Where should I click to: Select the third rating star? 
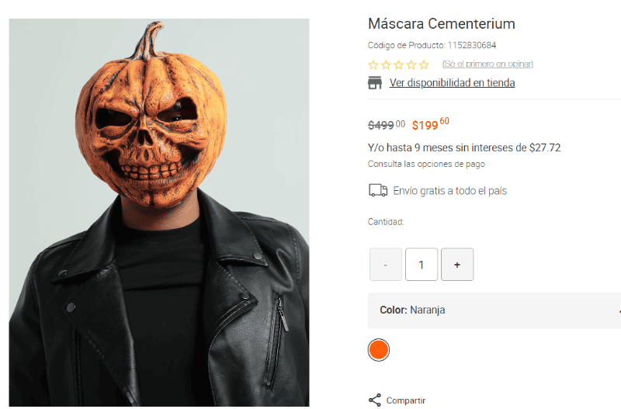click(x=398, y=64)
